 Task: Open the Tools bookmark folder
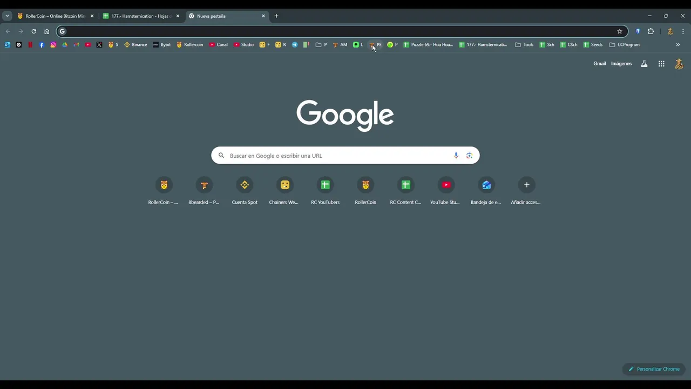click(x=524, y=45)
